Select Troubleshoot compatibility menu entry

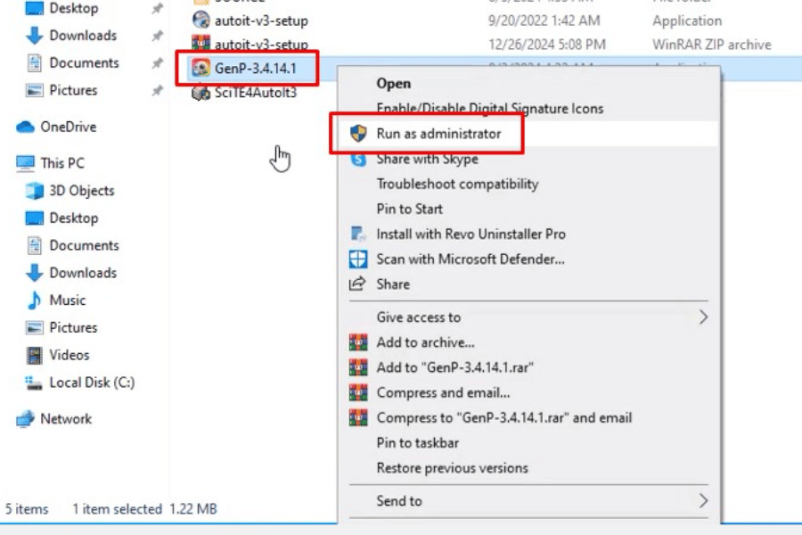tap(457, 185)
